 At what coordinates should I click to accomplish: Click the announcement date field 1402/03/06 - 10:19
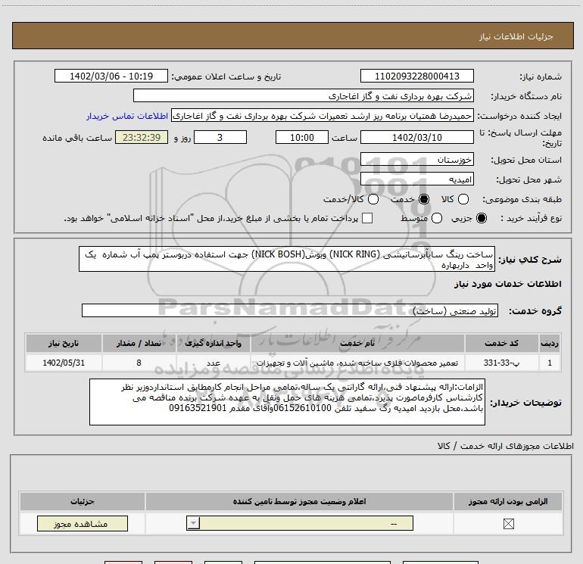tap(111, 76)
